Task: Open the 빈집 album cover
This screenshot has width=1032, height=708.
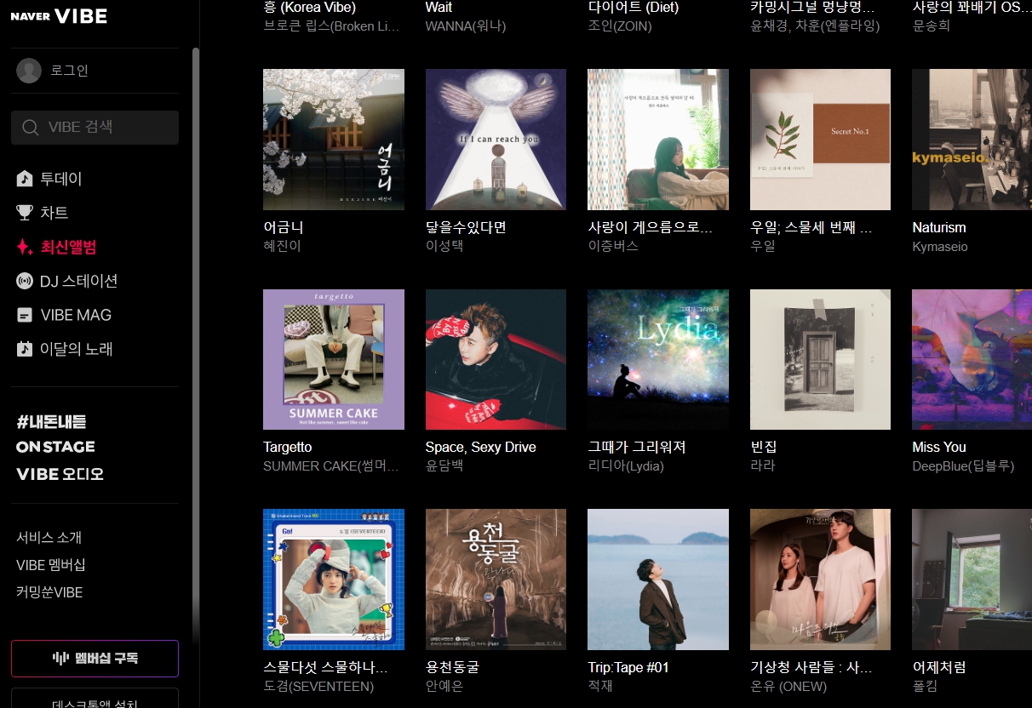Action: 820,359
